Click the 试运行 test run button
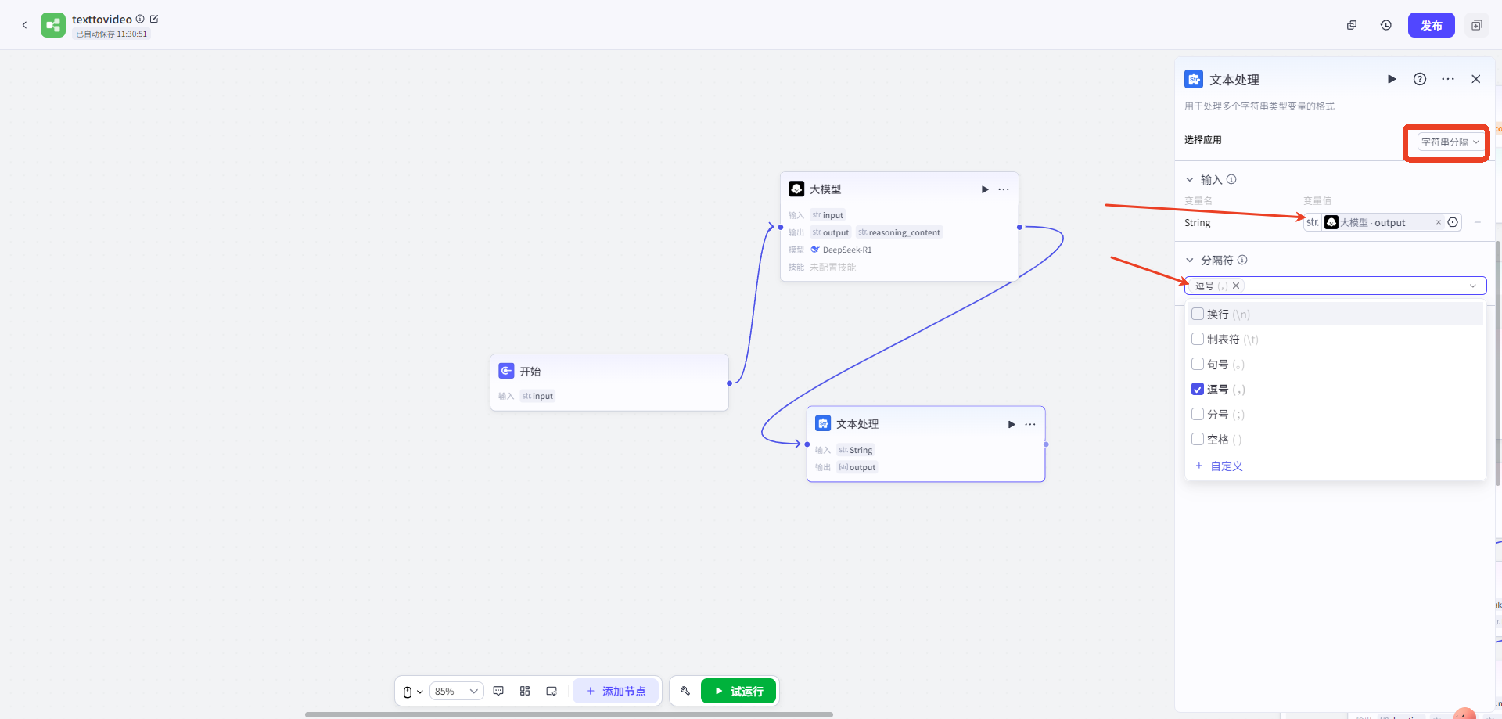The height and width of the screenshot is (719, 1502). click(x=738, y=691)
